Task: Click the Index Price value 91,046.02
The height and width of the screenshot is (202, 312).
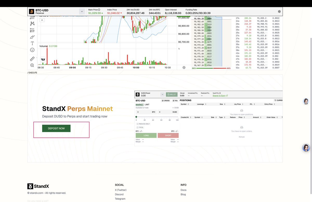Action: tap(113, 13)
